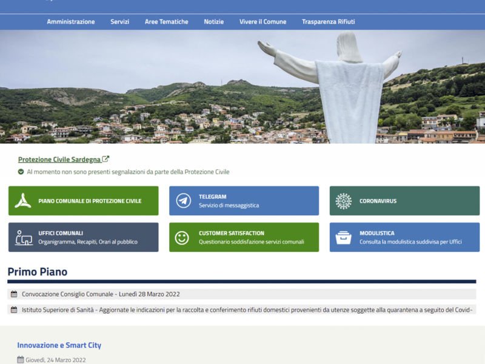Click the civil protection logo icon

[x=23, y=201]
